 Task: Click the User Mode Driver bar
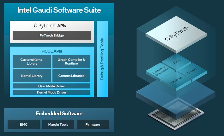click(51, 86)
